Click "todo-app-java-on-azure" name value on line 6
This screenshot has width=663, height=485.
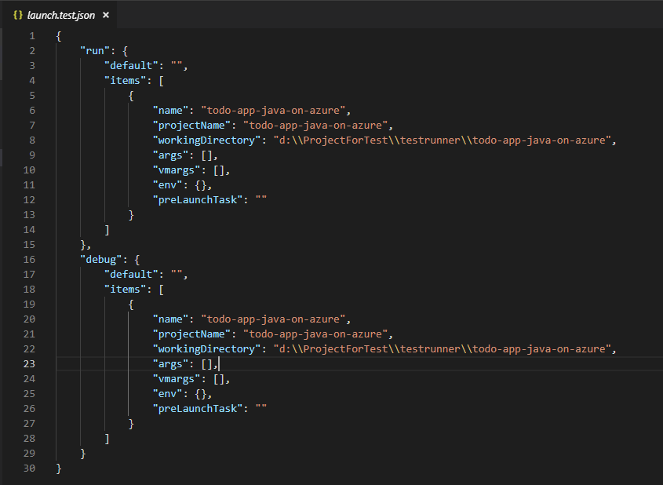(273, 111)
